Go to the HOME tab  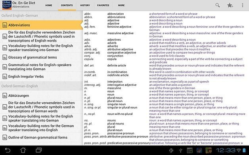click(49, 6)
